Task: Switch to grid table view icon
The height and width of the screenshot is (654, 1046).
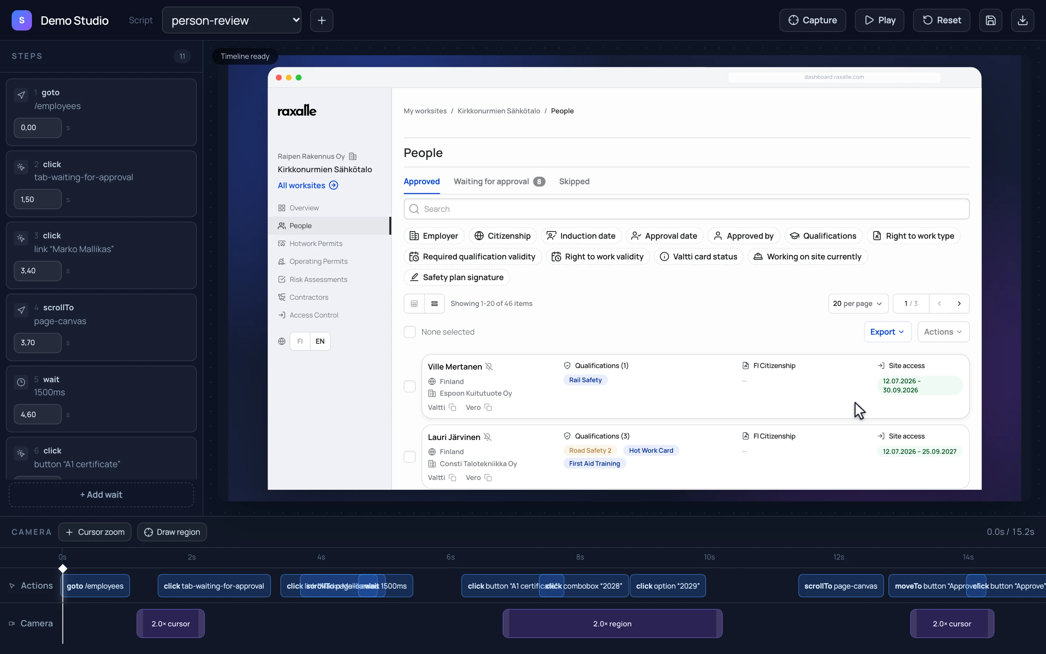Action: (x=414, y=304)
